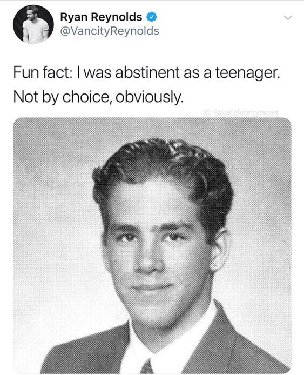Click the IG: FakeCelebritytweet watermark text
Screen dimensions: 304x375
pyautogui.click(x=241, y=112)
